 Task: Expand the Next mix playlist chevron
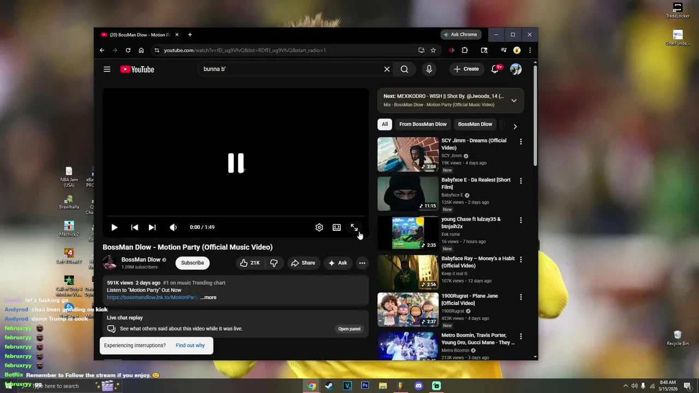(x=514, y=100)
